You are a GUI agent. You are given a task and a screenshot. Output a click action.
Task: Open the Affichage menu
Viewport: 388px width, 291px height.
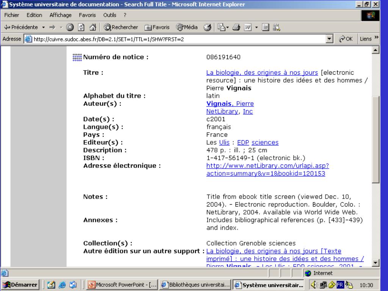(60, 15)
